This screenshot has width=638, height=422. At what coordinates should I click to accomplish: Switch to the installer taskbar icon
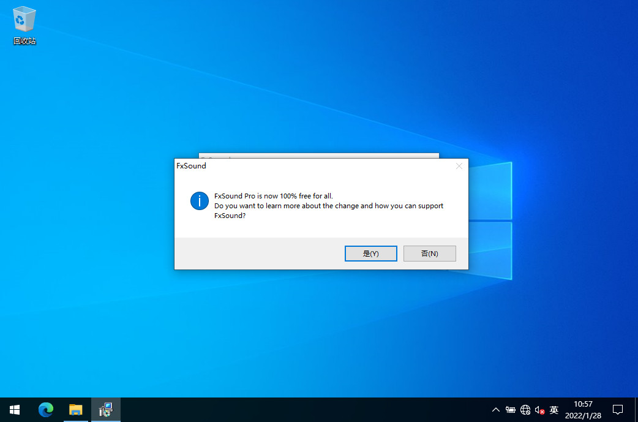pyautogui.click(x=106, y=410)
